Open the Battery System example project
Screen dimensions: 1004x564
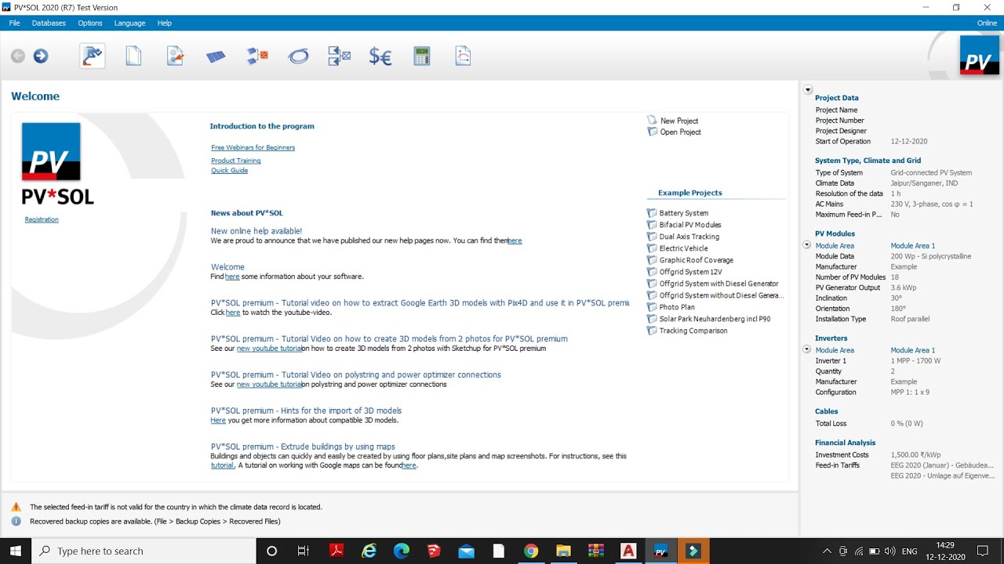pyautogui.click(x=684, y=213)
